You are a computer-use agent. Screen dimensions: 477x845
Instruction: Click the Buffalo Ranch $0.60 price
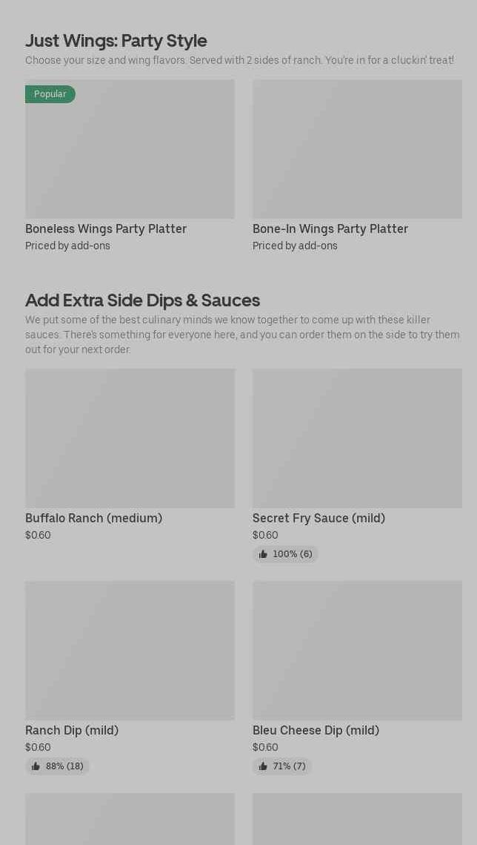38,536
